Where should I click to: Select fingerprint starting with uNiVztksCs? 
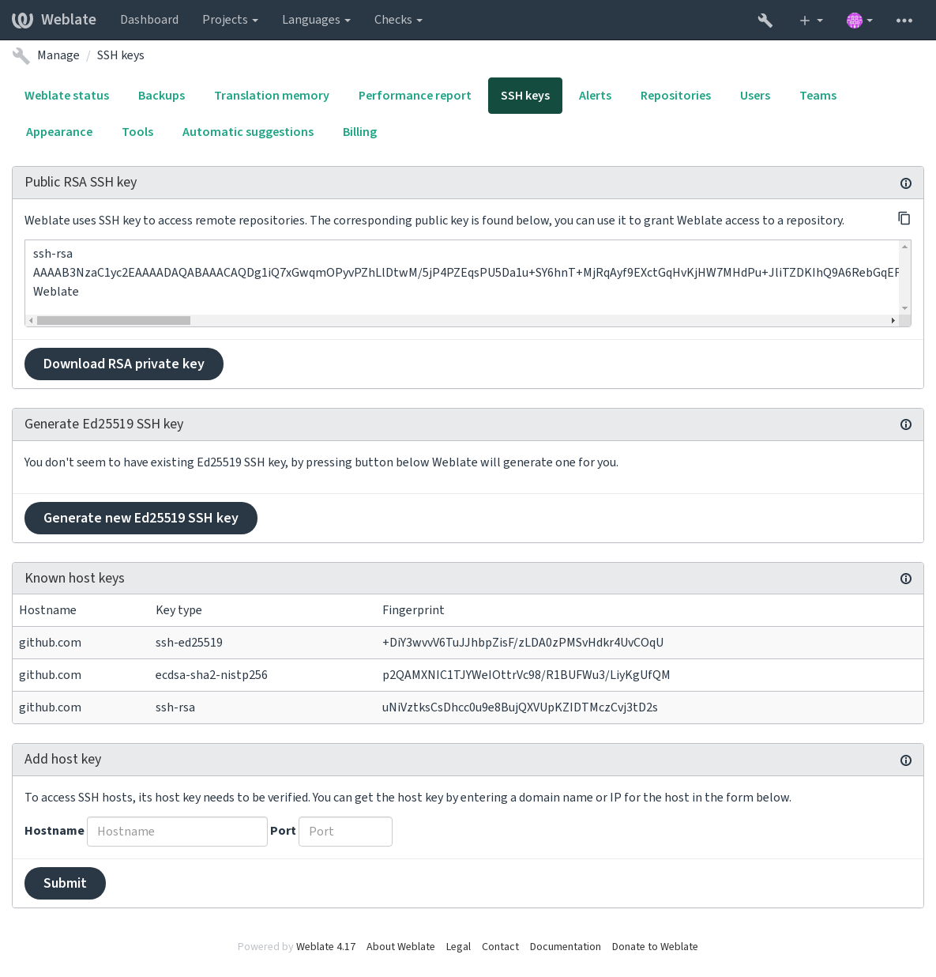tap(520, 707)
